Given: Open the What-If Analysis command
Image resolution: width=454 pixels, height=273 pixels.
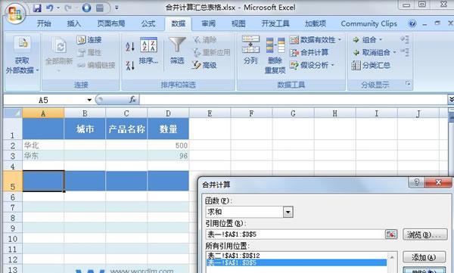Looking at the screenshot, I should click(x=312, y=65).
